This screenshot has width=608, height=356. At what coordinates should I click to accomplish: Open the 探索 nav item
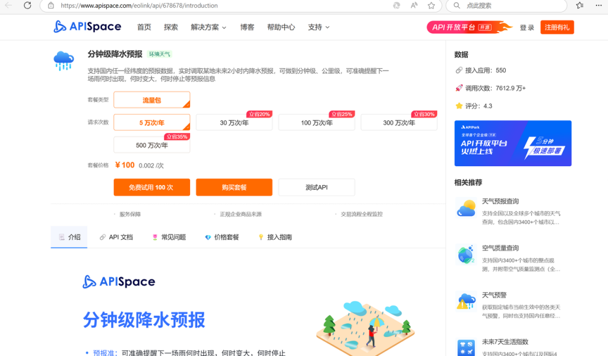click(x=170, y=27)
